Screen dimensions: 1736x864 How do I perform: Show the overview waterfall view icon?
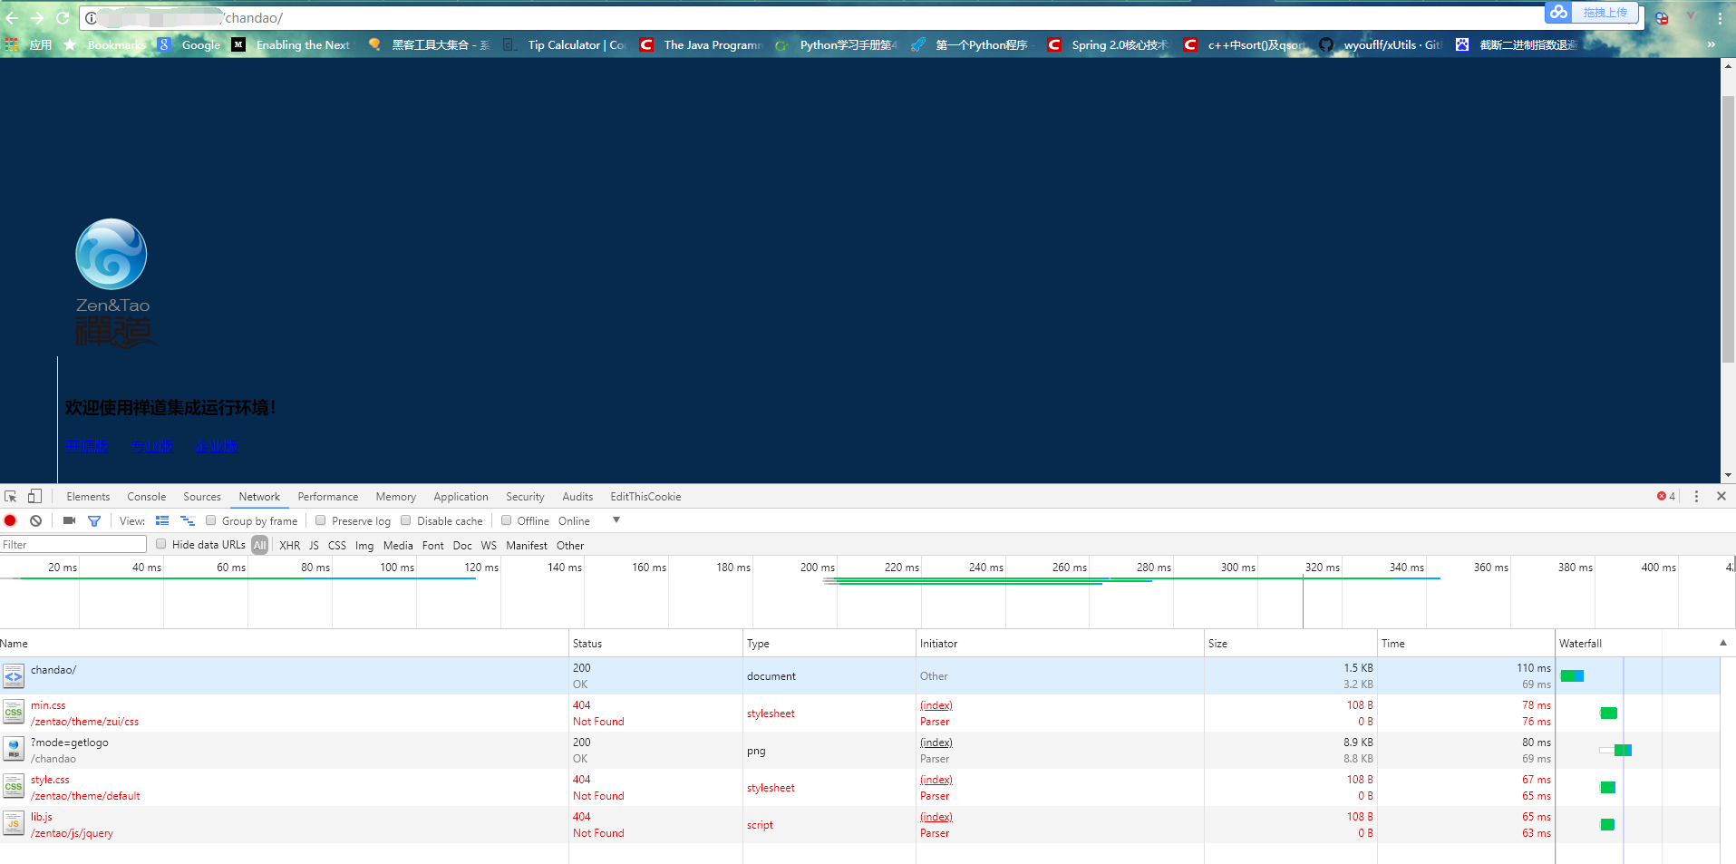(188, 521)
